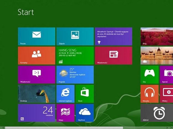Click the Bing search box on tile
The height and width of the screenshot is (129, 173).
154,30
